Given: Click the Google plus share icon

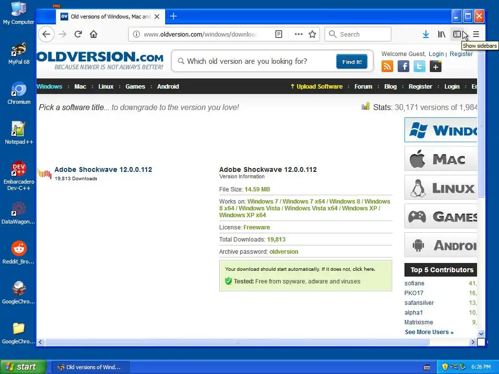Looking at the screenshot, I should (436, 66).
